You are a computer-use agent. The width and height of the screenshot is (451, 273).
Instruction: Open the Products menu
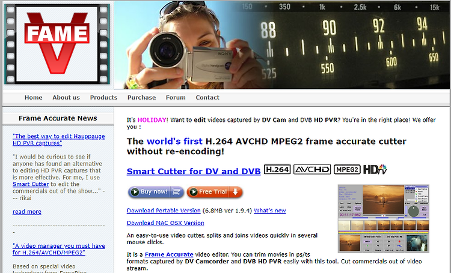pyautogui.click(x=103, y=98)
